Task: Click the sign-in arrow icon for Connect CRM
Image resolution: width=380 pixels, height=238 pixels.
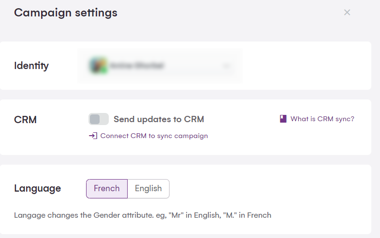Action: 93,136
